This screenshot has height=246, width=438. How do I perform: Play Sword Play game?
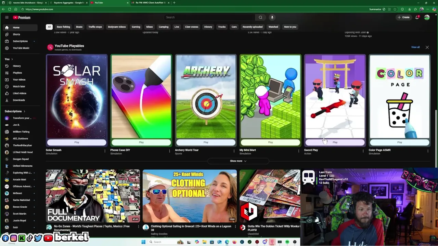(x=335, y=142)
